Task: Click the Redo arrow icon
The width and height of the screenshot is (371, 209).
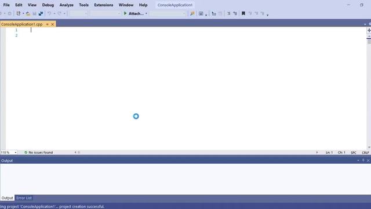Action: pyautogui.click(x=59, y=13)
